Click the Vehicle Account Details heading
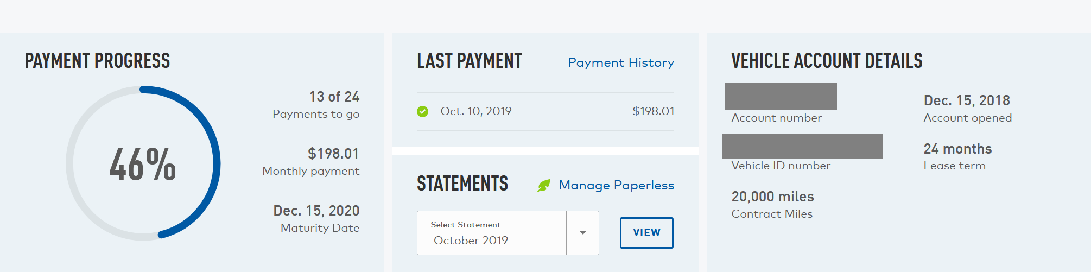This screenshot has height=272, width=1091. point(827,61)
